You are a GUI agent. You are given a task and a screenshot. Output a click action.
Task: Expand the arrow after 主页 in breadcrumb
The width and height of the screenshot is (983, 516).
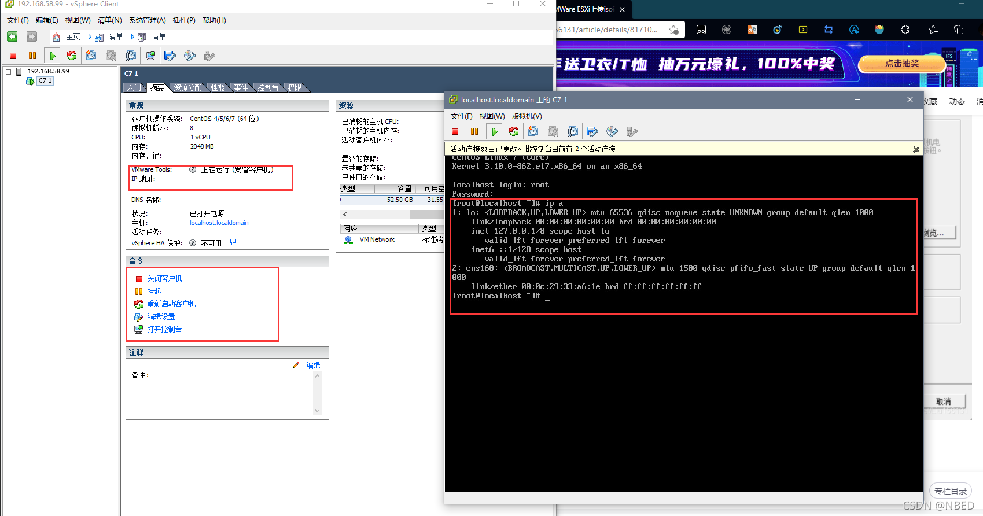tap(90, 37)
